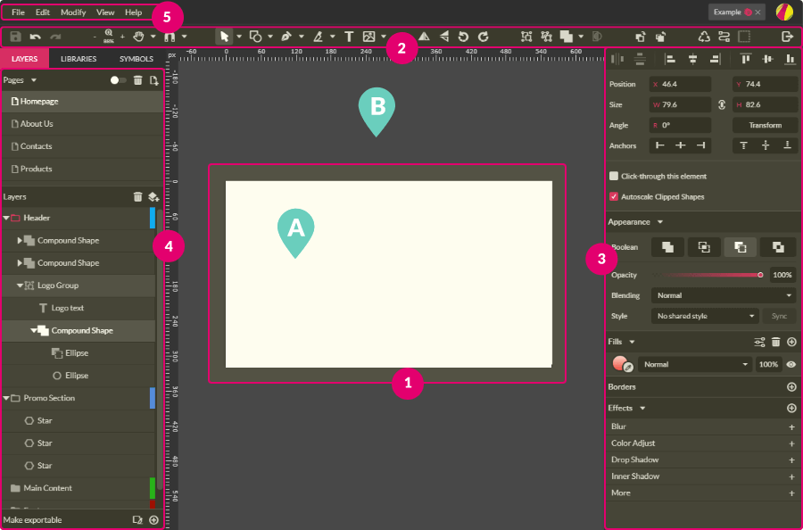Click the Undo arrow icon
This screenshot has width=803, height=530.
[x=36, y=37]
